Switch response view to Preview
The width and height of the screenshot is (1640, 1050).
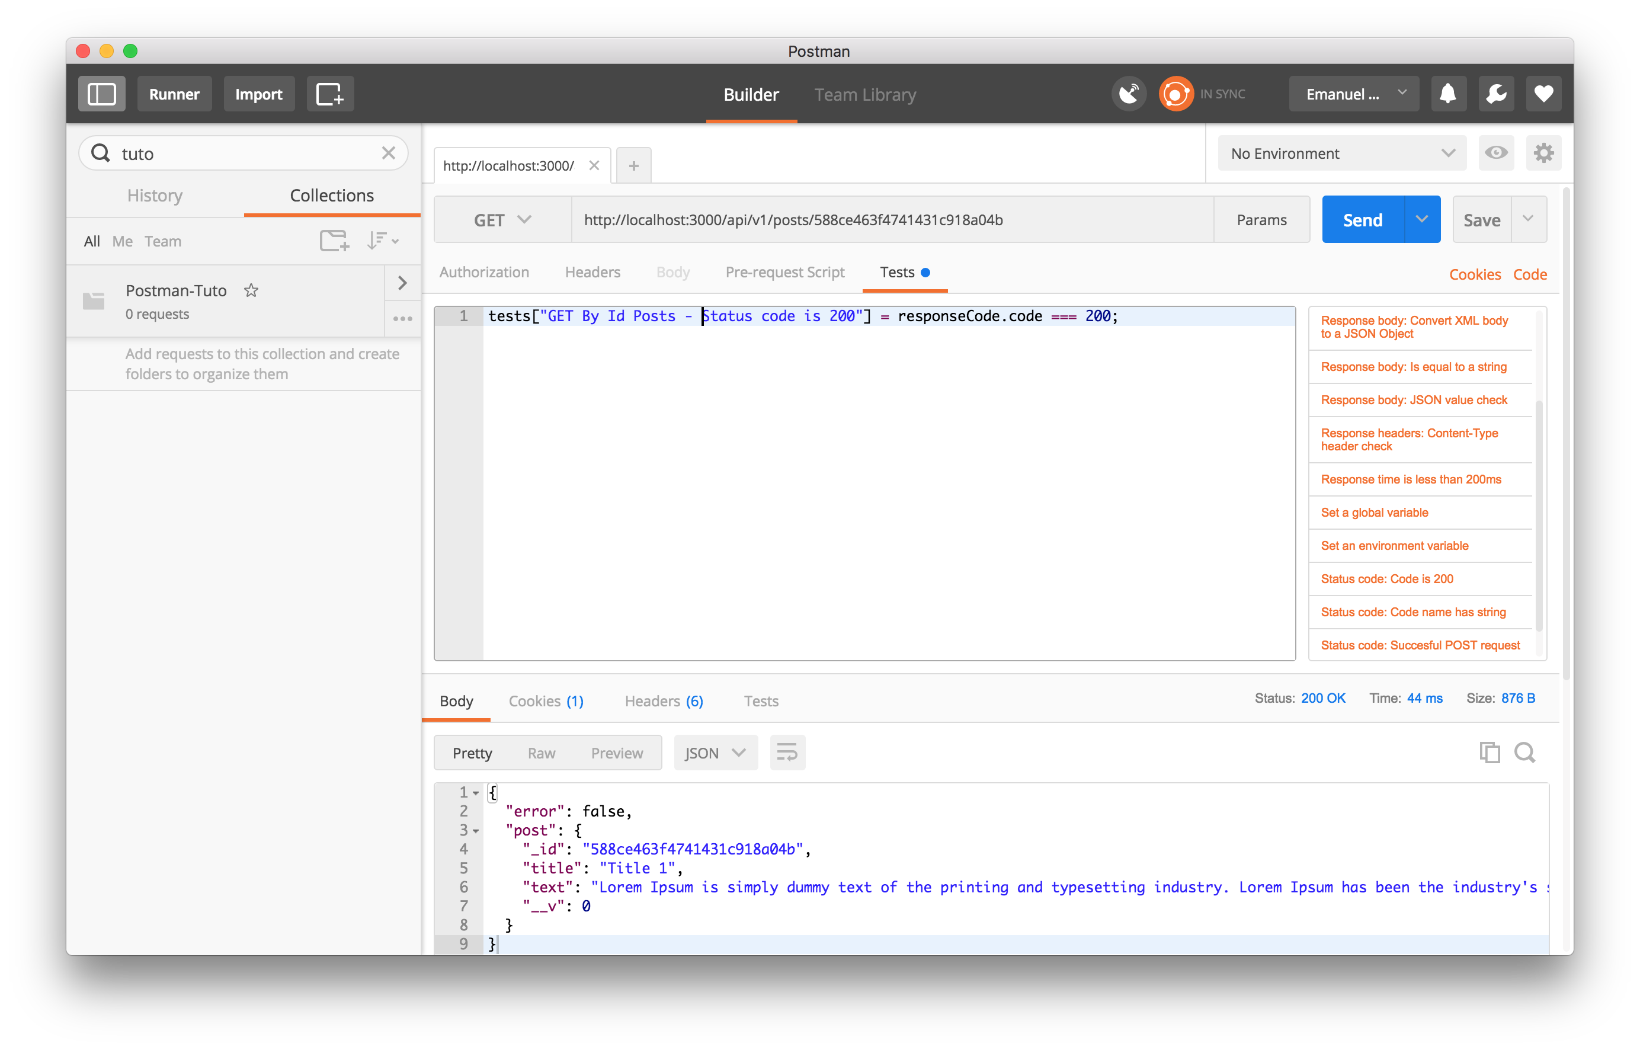(617, 753)
